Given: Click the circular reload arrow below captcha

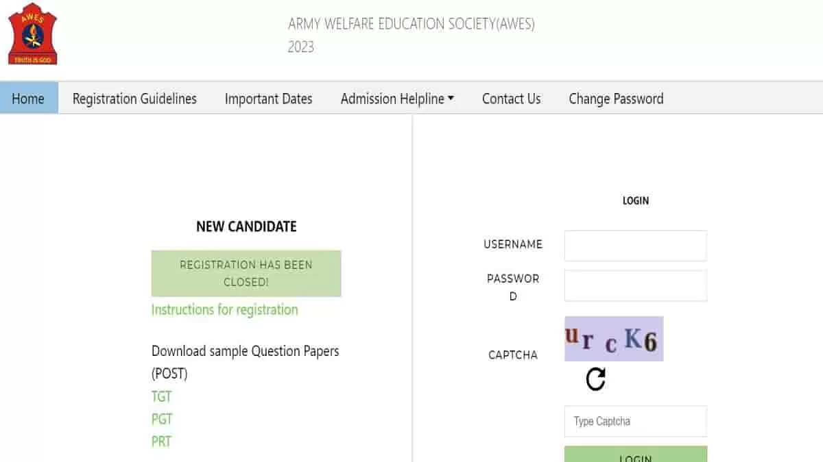Looking at the screenshot, I should click(596, 377).
